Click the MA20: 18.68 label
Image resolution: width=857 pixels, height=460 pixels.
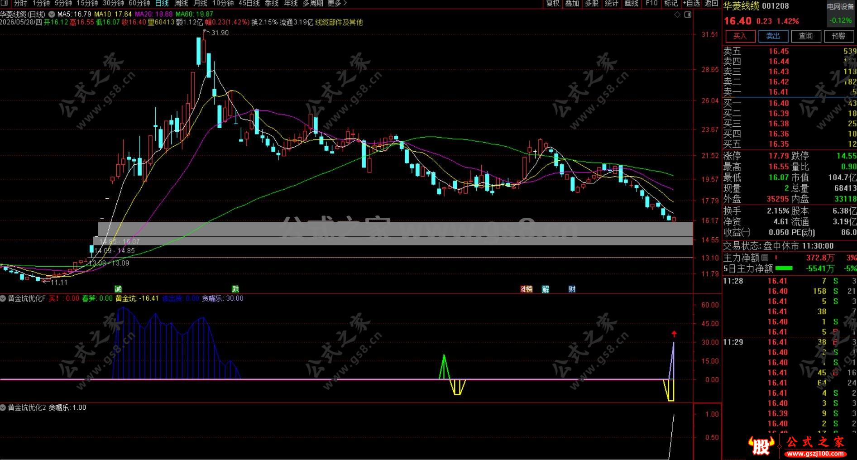tap(154, 14)
